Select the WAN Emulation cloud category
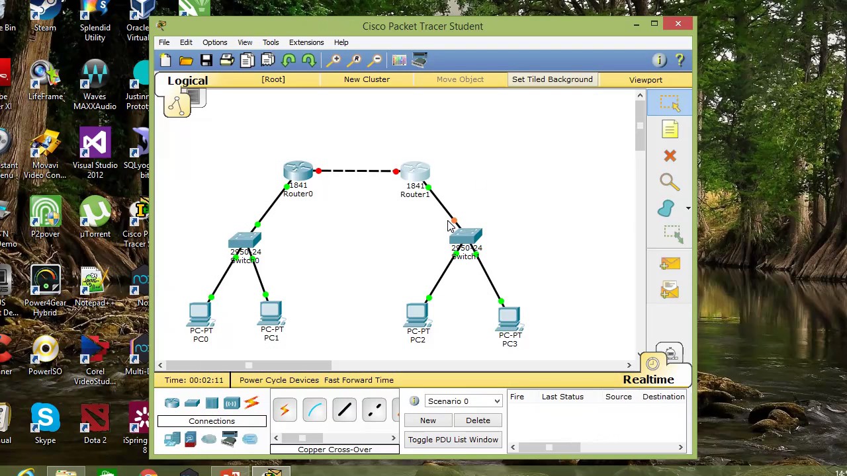The height and width of the screenshot is (476, 847). pyautogui.click(x=209, y=439)
